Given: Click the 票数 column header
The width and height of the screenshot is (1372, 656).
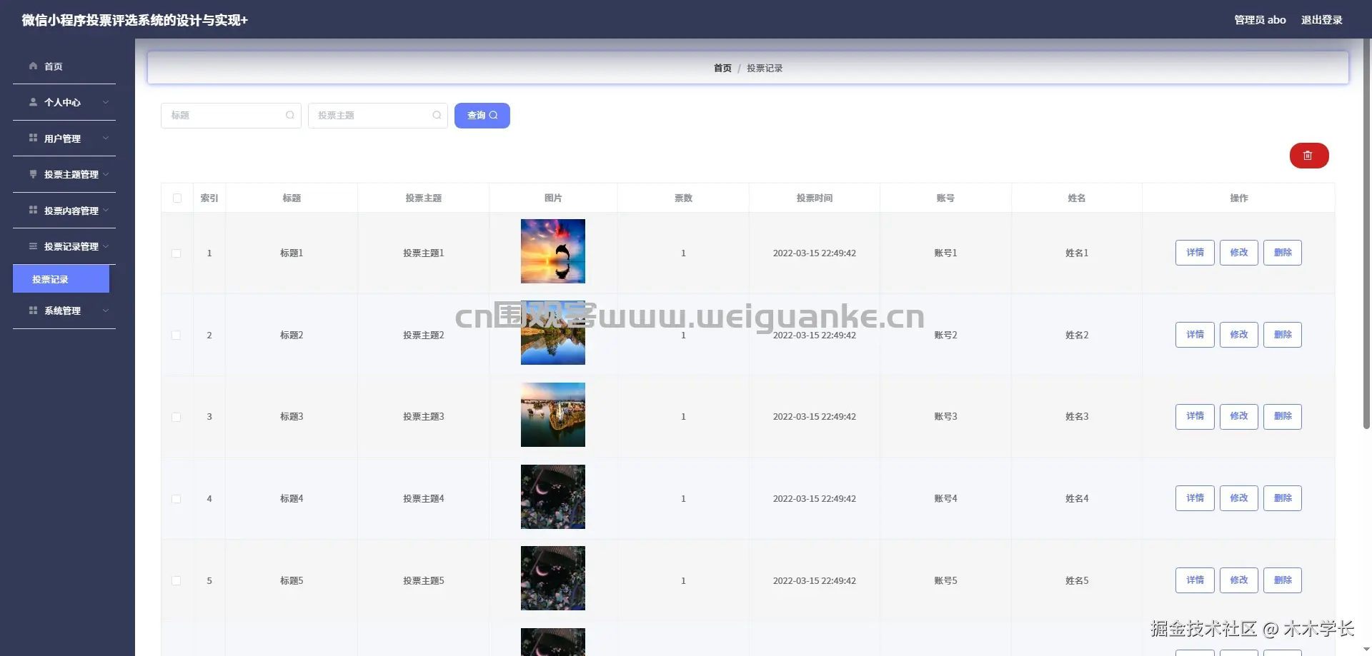Looking at the screenshot, I should click(683, 198).
